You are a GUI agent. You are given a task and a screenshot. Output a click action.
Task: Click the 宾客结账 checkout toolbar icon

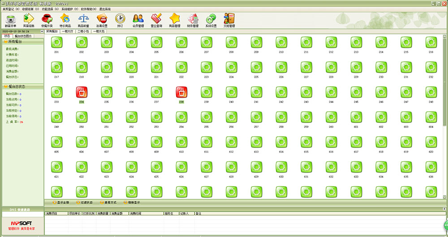tap(29, 20)
